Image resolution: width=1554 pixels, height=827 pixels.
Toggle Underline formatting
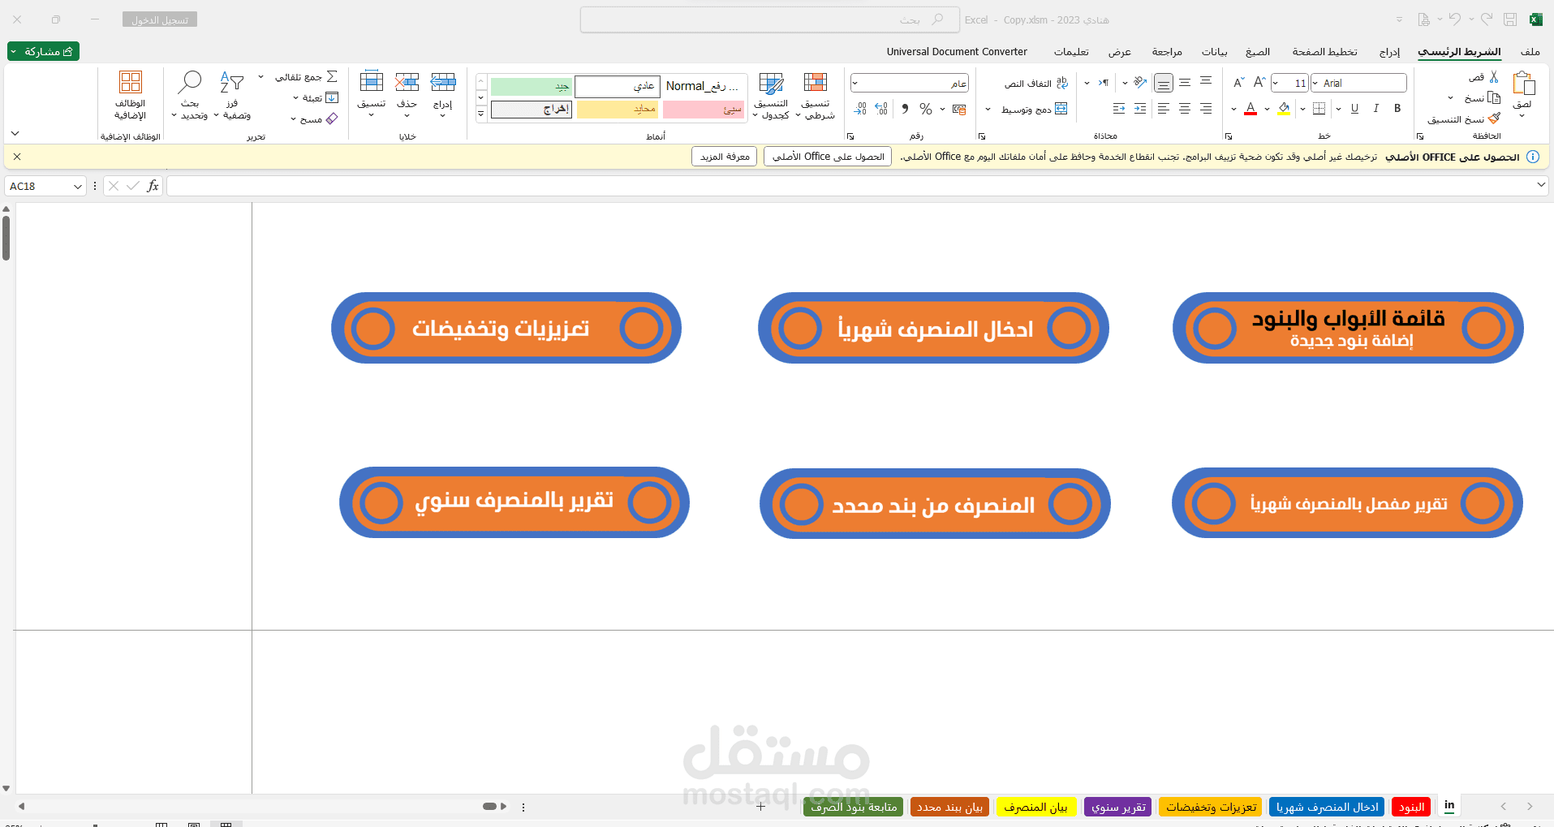[x=1354, y=108]
